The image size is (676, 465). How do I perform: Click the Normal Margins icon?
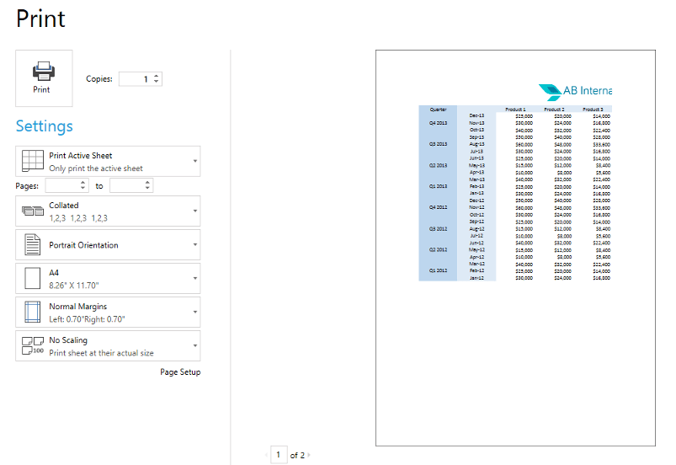click(x=33, y=312)
